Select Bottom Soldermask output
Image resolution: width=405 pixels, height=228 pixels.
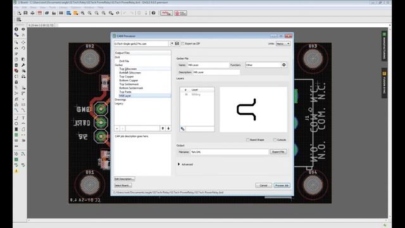pyautogui.click(x=131, y=88)
